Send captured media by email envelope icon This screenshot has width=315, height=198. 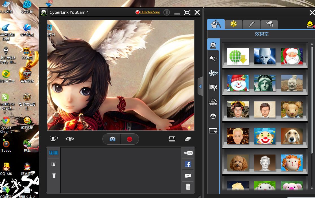click(188, 175)
